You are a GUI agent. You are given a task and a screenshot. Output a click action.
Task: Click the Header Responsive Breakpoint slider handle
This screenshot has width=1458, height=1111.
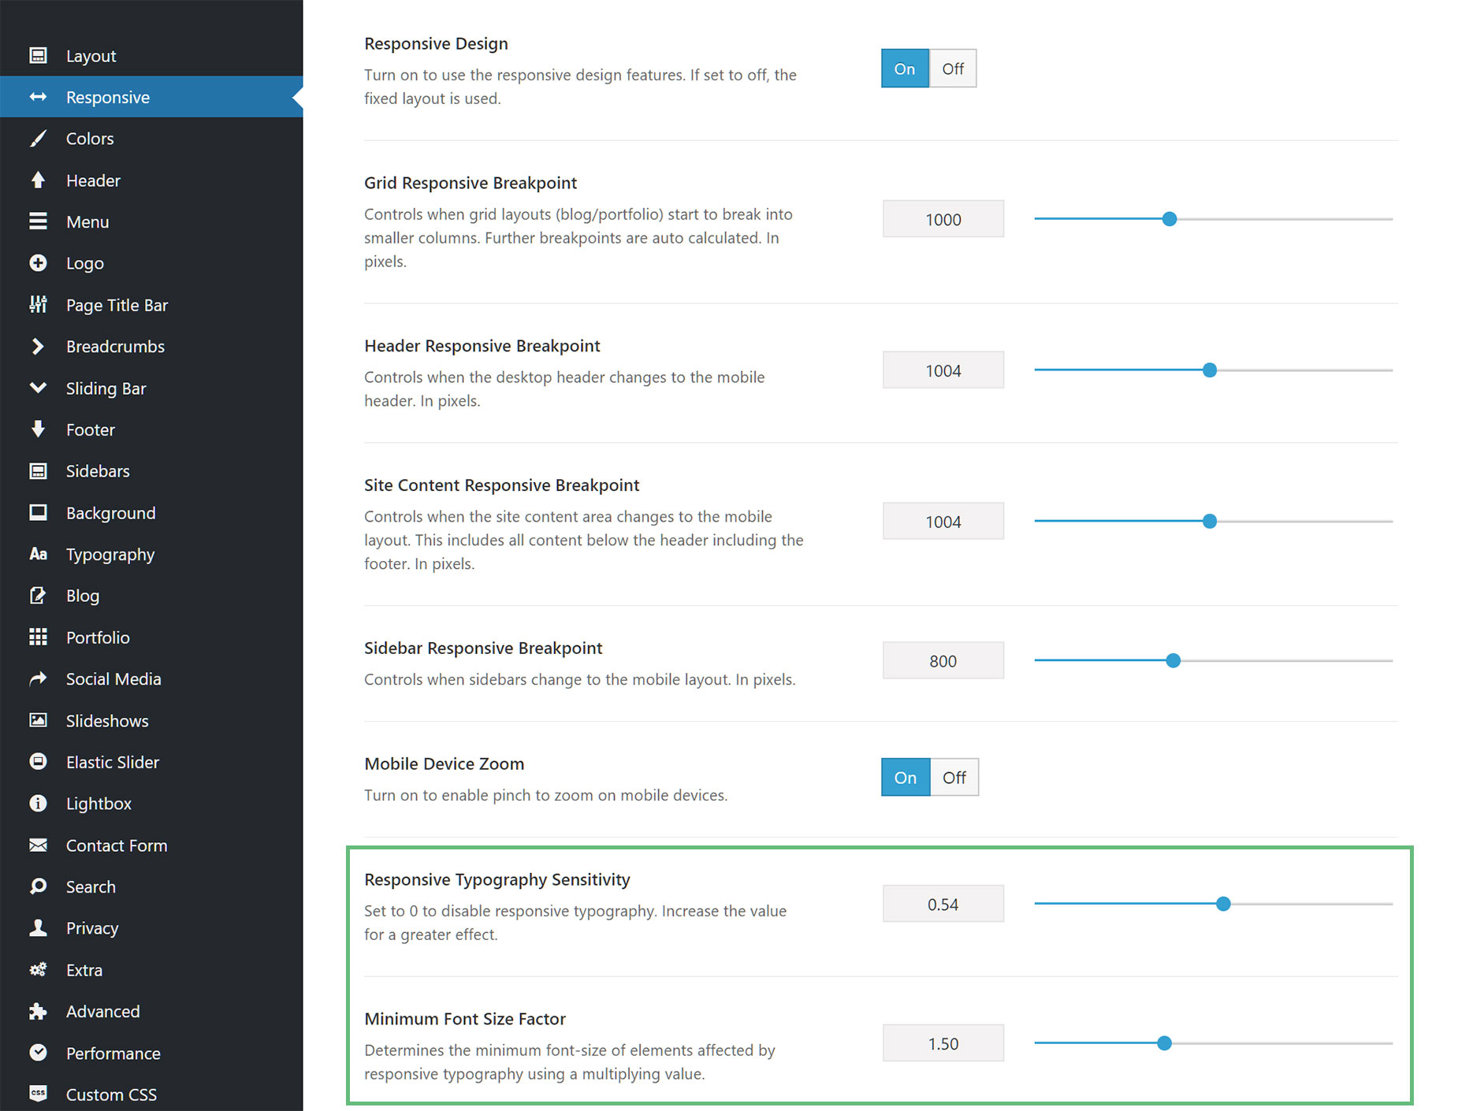pos(1210,370)
